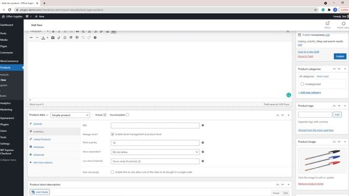Click the Finish setup circle icon

pyautogui.click(x=344, y=23)
